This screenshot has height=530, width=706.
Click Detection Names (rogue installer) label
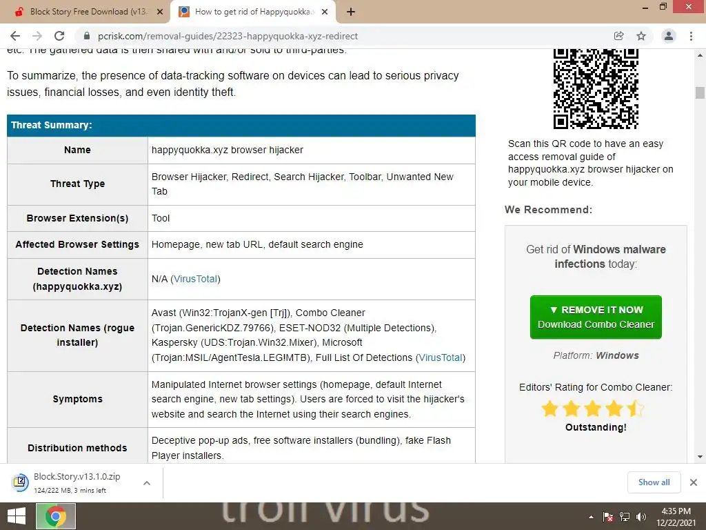coord(77,335)
